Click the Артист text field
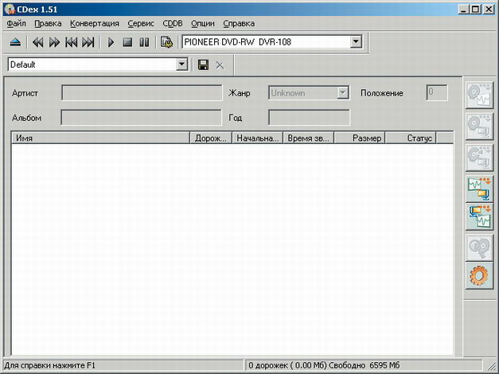 pyautogui.click(x=142, y=93)
